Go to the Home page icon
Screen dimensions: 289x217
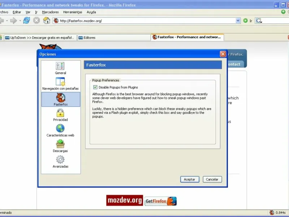point(47,20)
